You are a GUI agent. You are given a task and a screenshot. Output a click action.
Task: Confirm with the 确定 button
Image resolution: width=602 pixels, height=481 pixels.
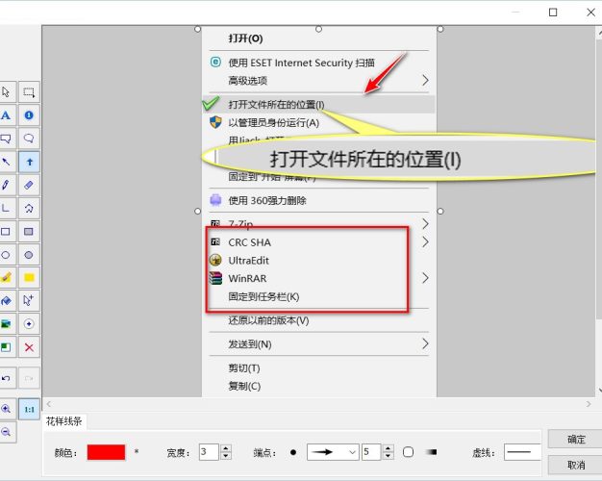coord(575,439)
